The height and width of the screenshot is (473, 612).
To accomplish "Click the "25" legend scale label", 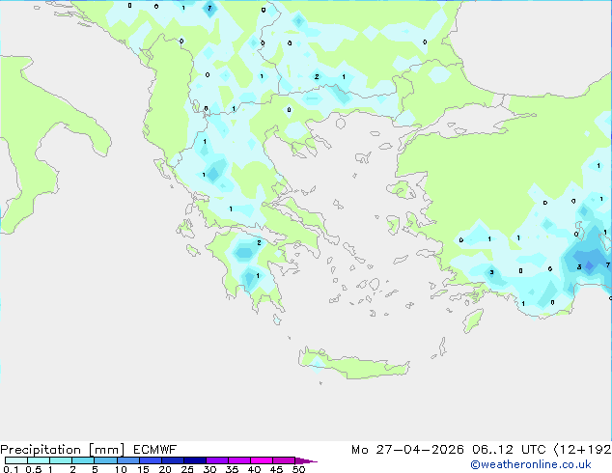I will [x=187, y=469].
